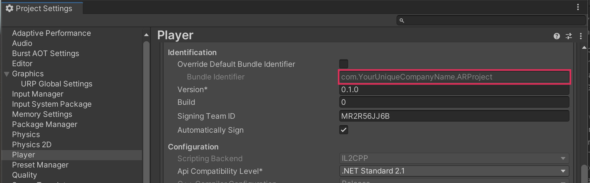Disable the Automatically Sign checkbox
The width and height of the screenshot is (590, 183).
click(343, 130)
